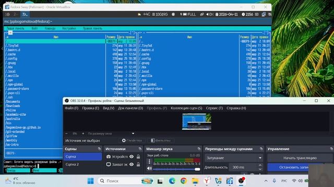Click the volume 0% indicator in Sway bar
The image size is (334, 187).
[x=210, y=15]
